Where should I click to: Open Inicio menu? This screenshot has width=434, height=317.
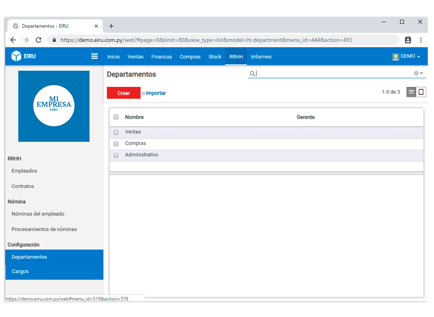[x=114, y=57]
